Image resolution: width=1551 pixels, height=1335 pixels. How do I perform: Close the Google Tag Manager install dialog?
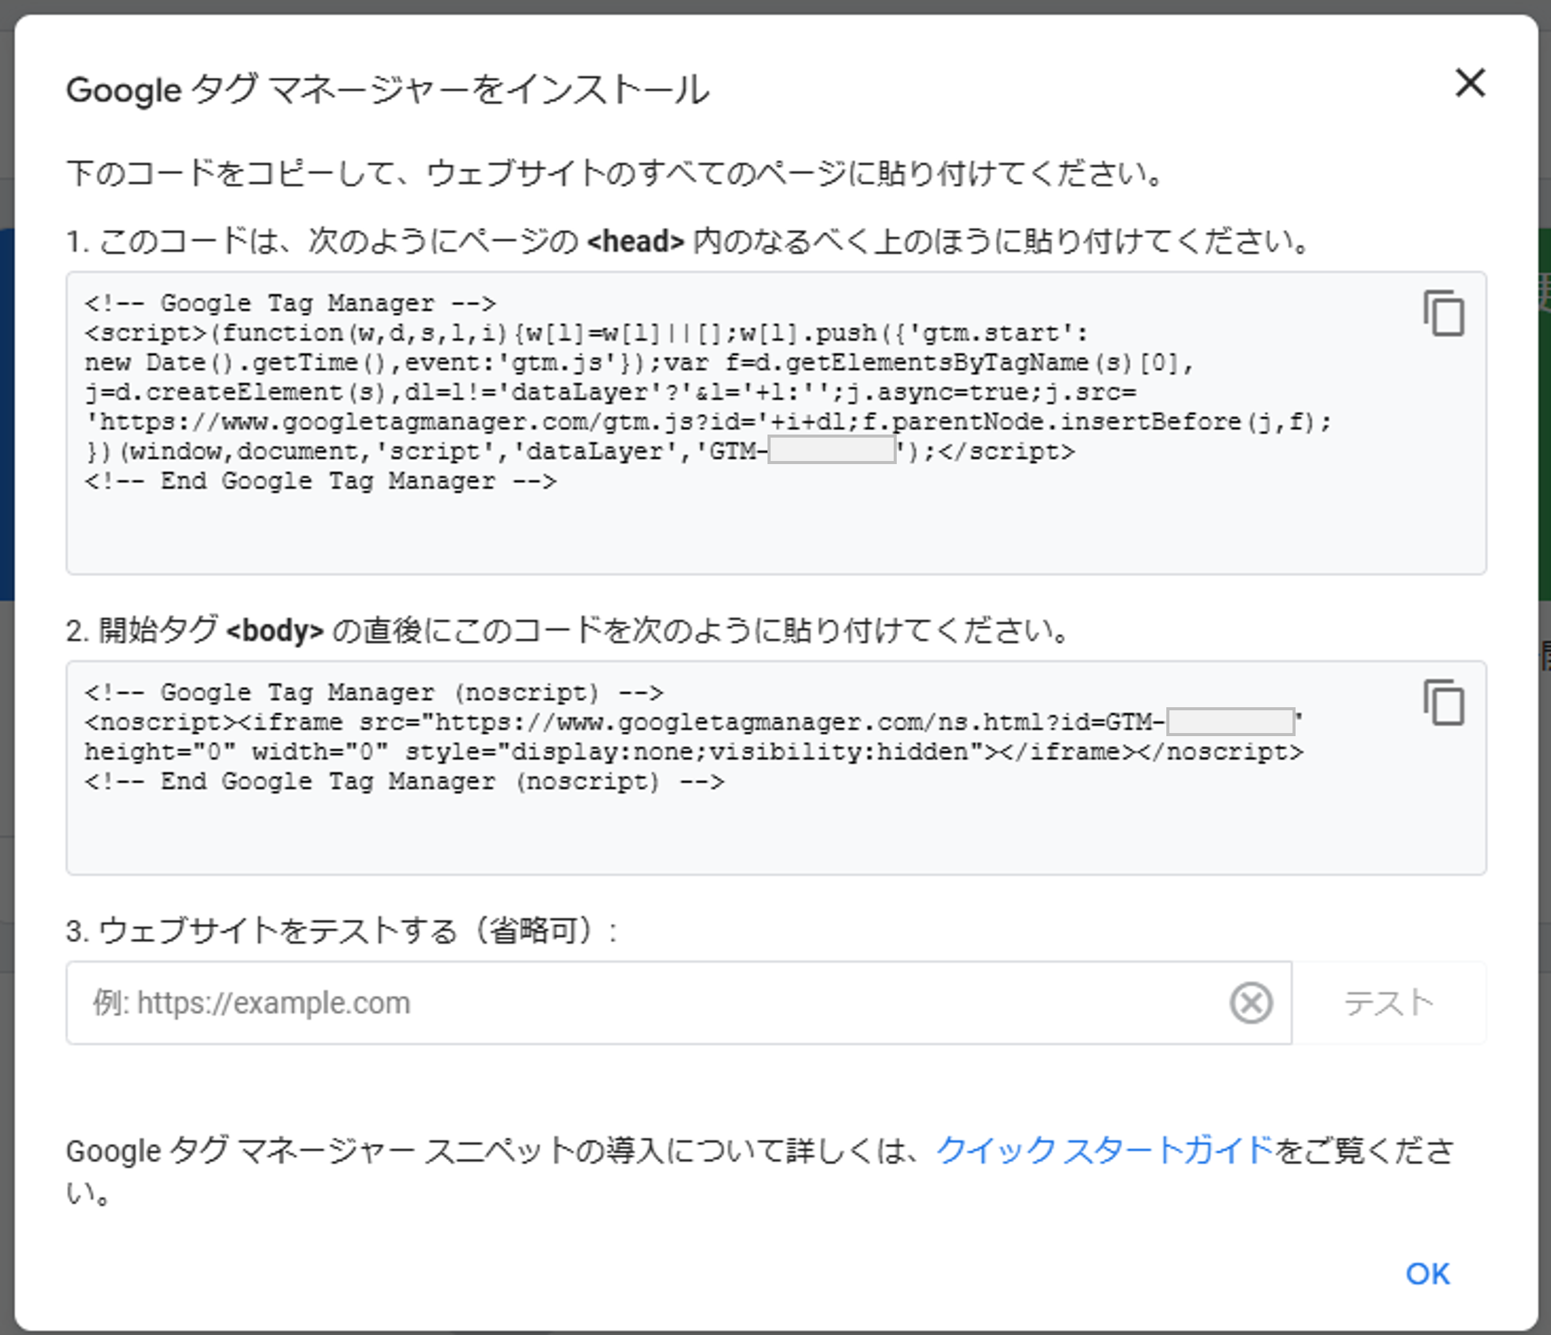pos(1469,83)
